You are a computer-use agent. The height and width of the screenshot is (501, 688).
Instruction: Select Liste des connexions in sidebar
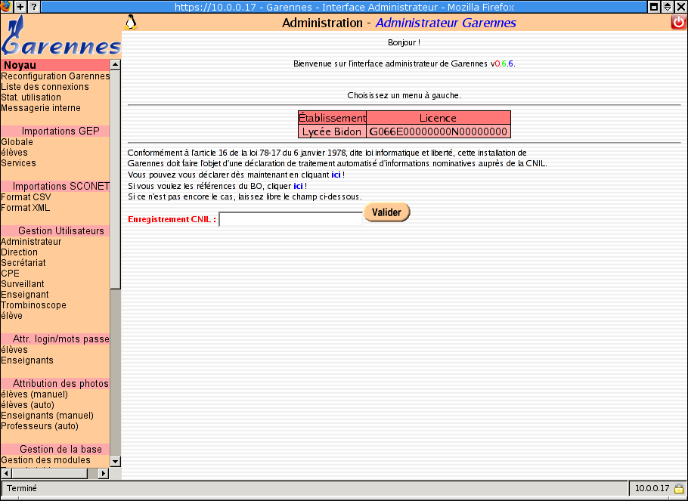click(45, 87)
